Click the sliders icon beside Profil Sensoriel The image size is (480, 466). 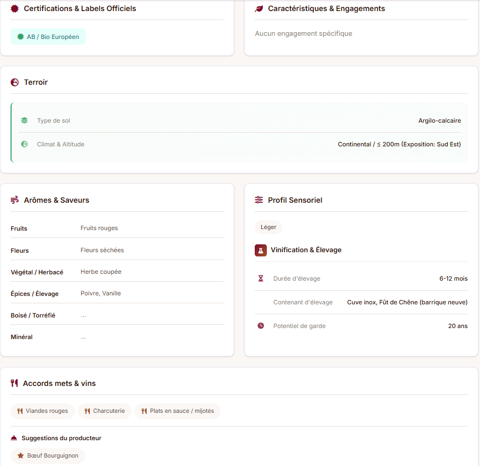[259, 200]
